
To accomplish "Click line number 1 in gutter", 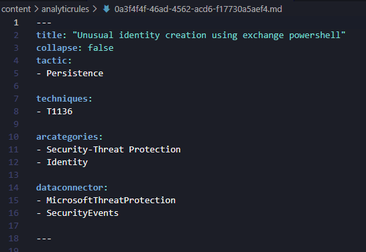I will (16, 23).
